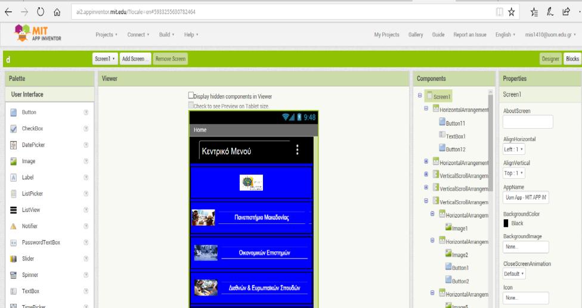Click the Remove Screen button
Viewport: 582px width, 308px height.
pyautogui.click(x=171, y=58)
